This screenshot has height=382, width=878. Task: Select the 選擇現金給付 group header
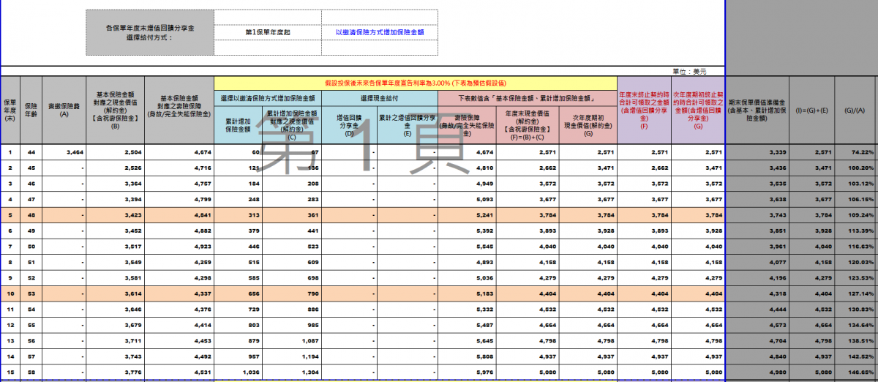(380, 98)
